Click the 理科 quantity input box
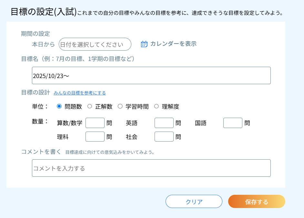 coord(95,136)
